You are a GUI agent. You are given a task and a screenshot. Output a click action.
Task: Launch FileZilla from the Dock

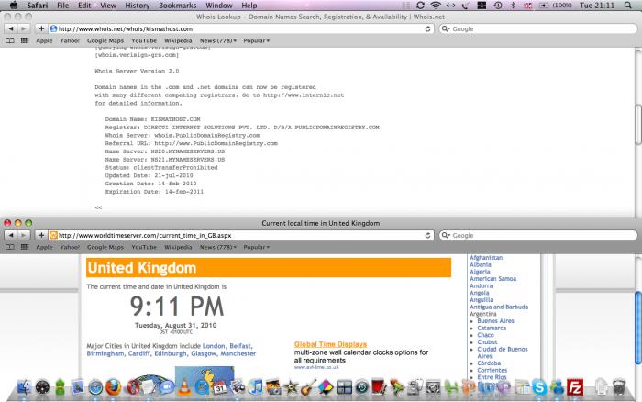pos(575,386)
